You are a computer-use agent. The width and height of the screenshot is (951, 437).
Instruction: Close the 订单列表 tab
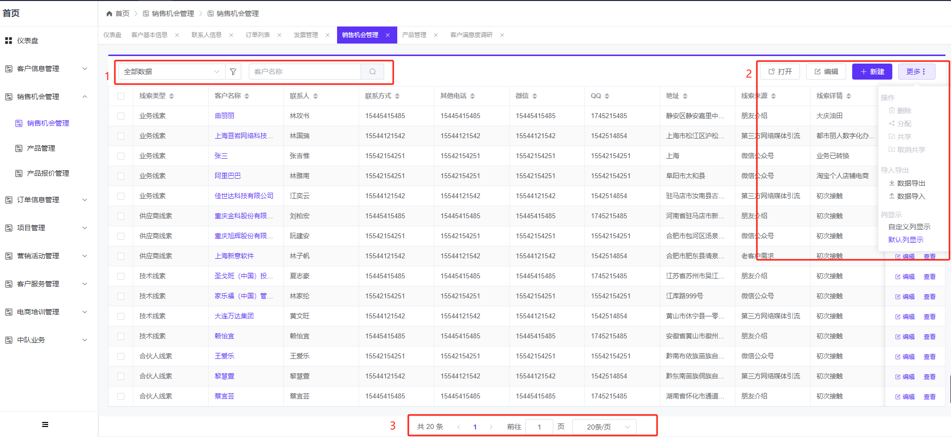[279, 35]
